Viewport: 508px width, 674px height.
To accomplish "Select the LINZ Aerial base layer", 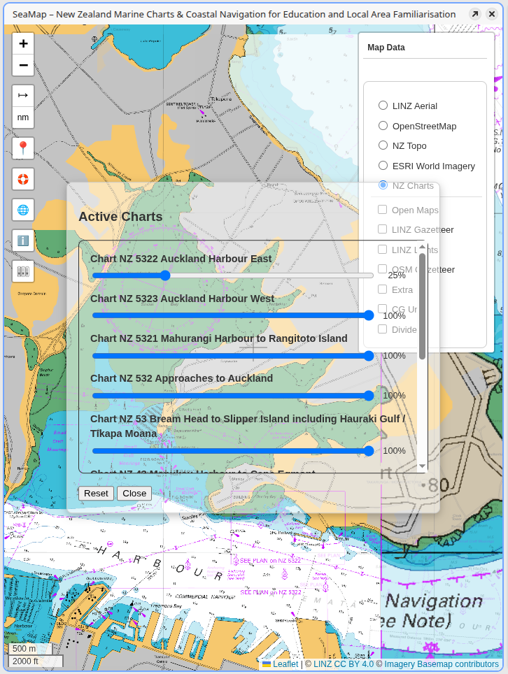I will pyautogui.click(x=383, y=106).
